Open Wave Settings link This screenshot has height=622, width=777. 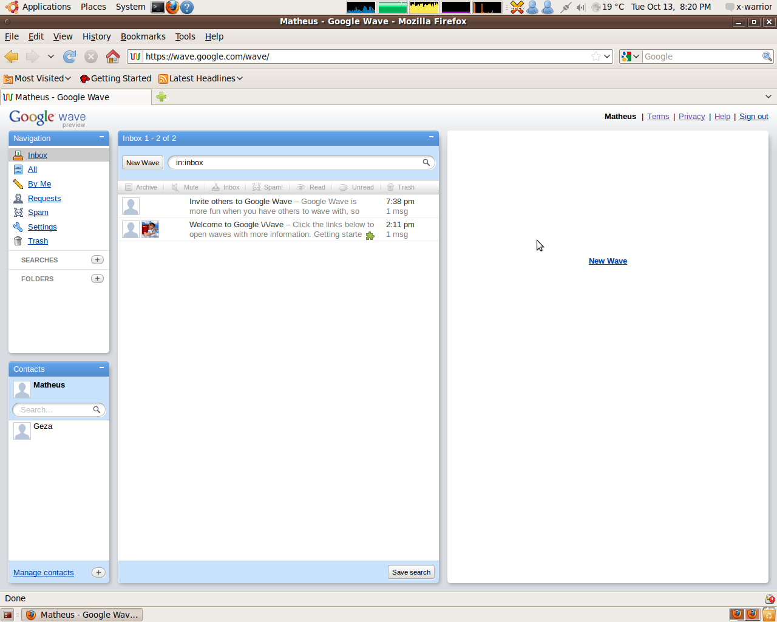click(42, 227)
